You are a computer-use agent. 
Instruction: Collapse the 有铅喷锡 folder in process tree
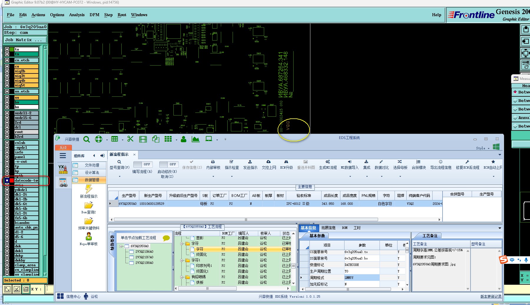[x=182, y=277]
